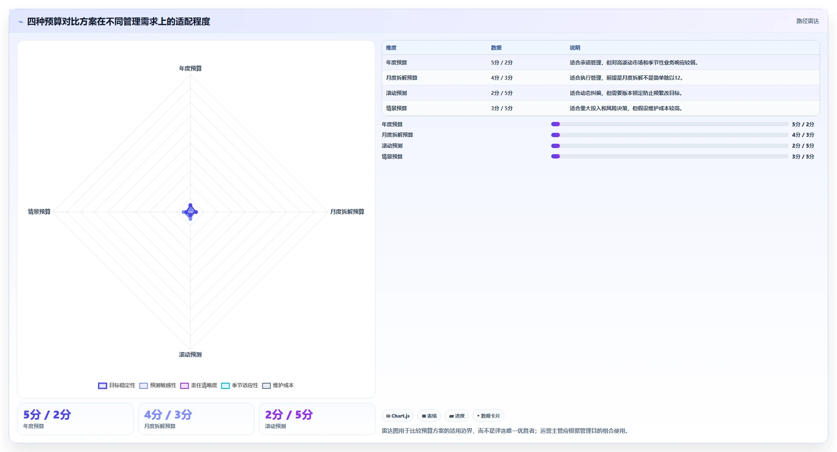Viewport: 837px width, 452px height.
Task: Click the 3分 / 5分 value beside the progress bar
Action: (x=803, y=157)
